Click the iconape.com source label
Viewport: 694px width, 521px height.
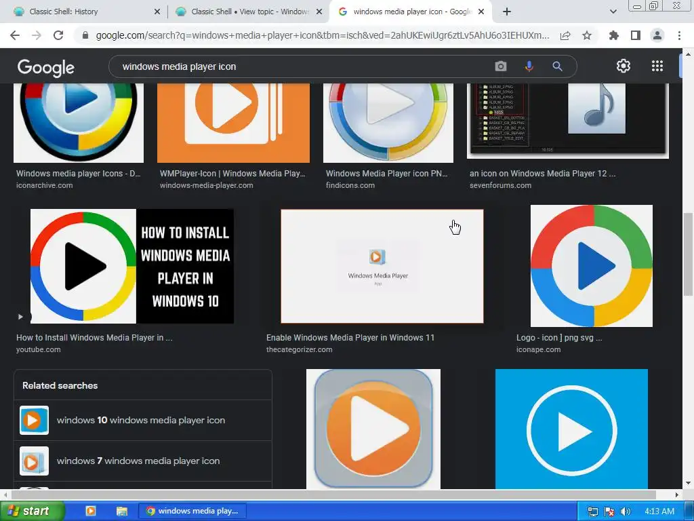click(x=538, y=349)
